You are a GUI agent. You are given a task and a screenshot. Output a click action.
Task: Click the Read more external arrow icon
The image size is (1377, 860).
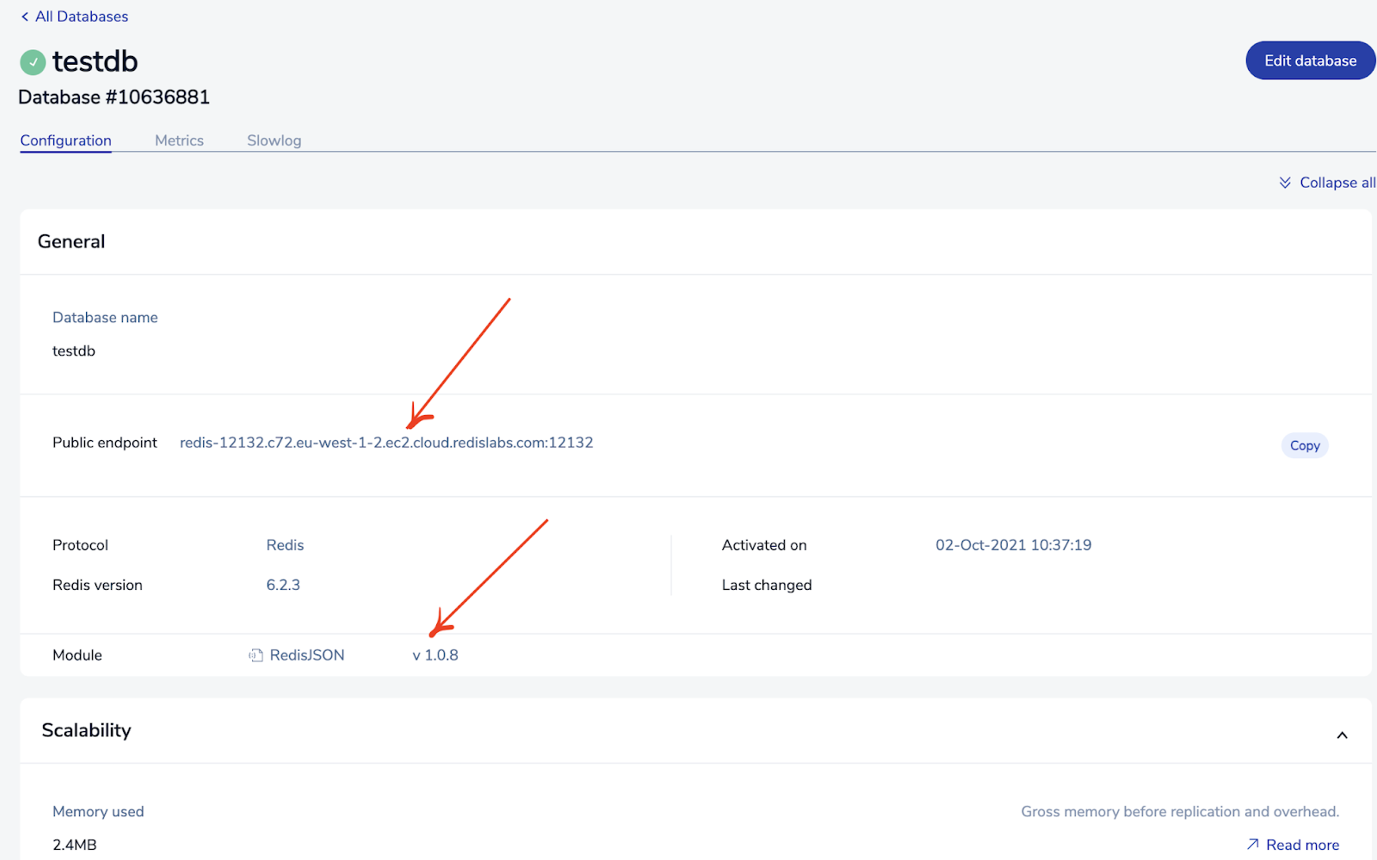click(x=1253, y=844)
